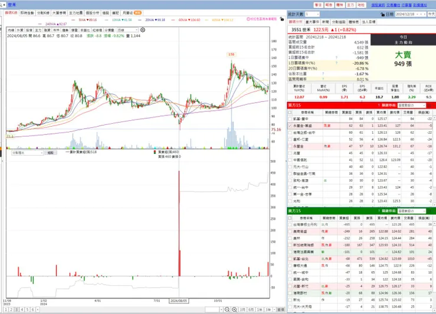The width and height of the screenshot is (436, 314).
Task: Check the 美林 seller row checkbox
Action: point(290,238)
